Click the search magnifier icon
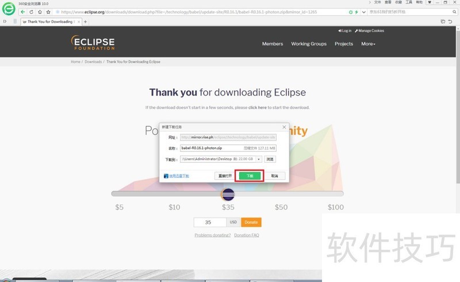 [x=454, y=12]
